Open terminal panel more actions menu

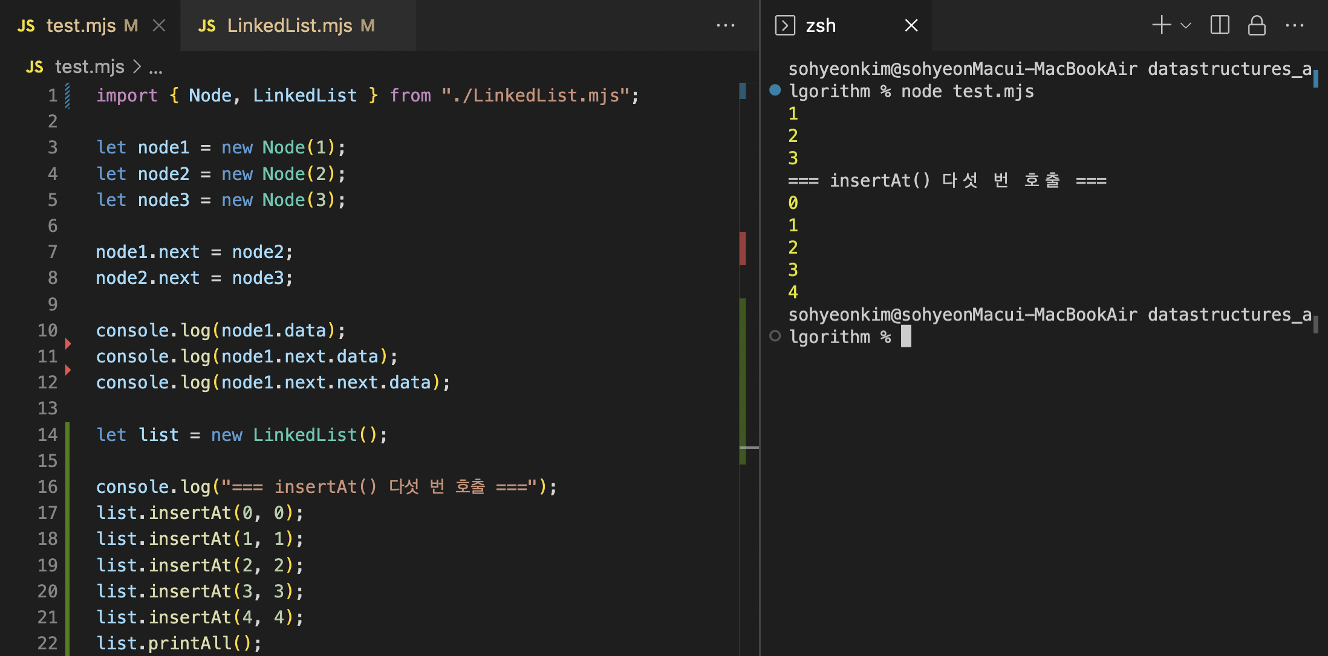tap(1295, 25)
